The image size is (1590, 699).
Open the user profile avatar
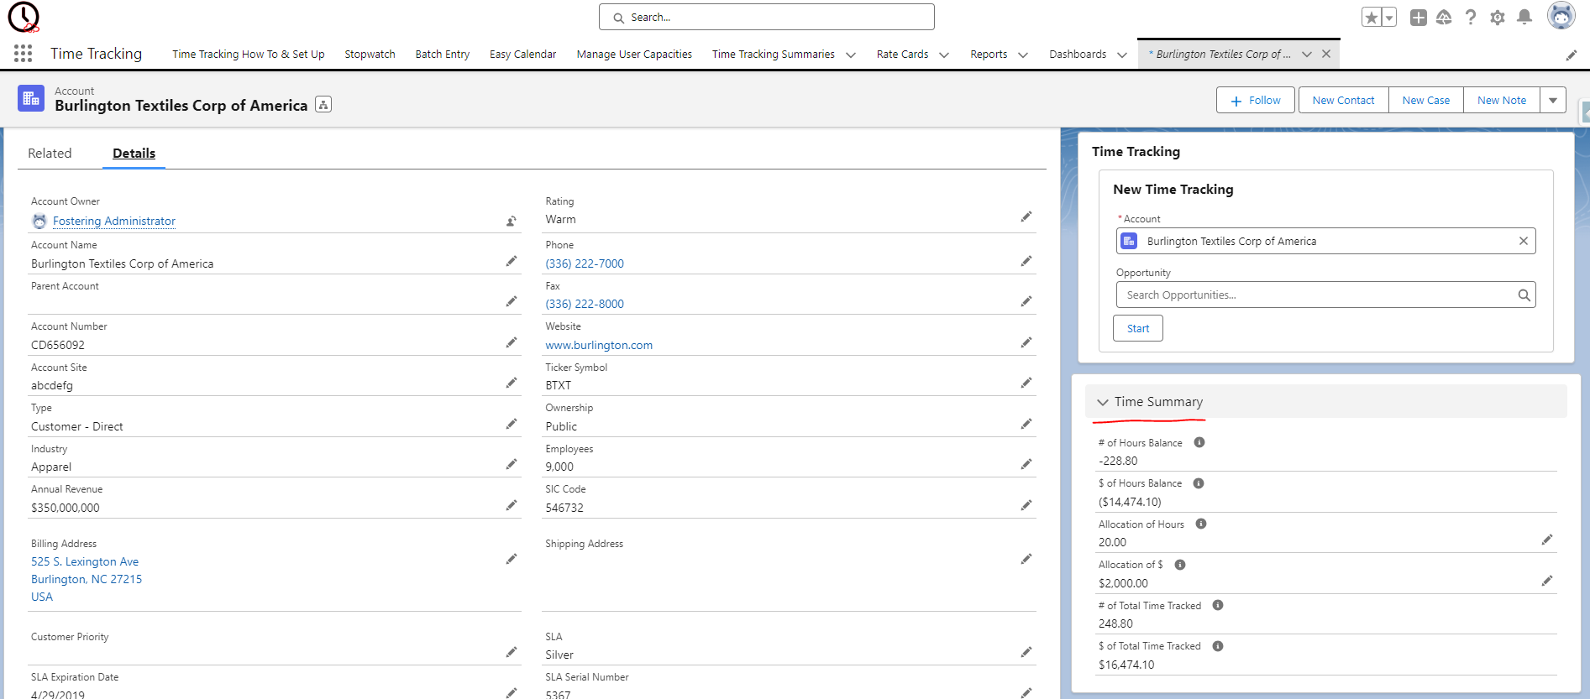point(1561,16)
